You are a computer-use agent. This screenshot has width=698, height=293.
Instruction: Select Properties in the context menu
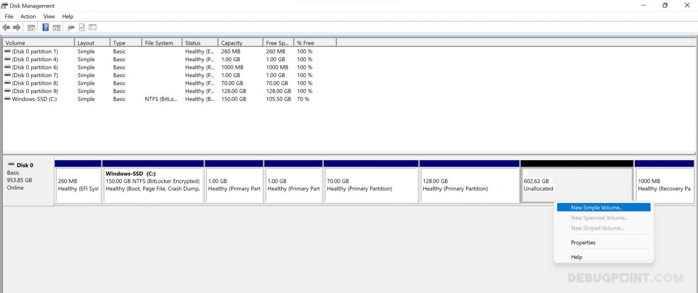(583, 243)
